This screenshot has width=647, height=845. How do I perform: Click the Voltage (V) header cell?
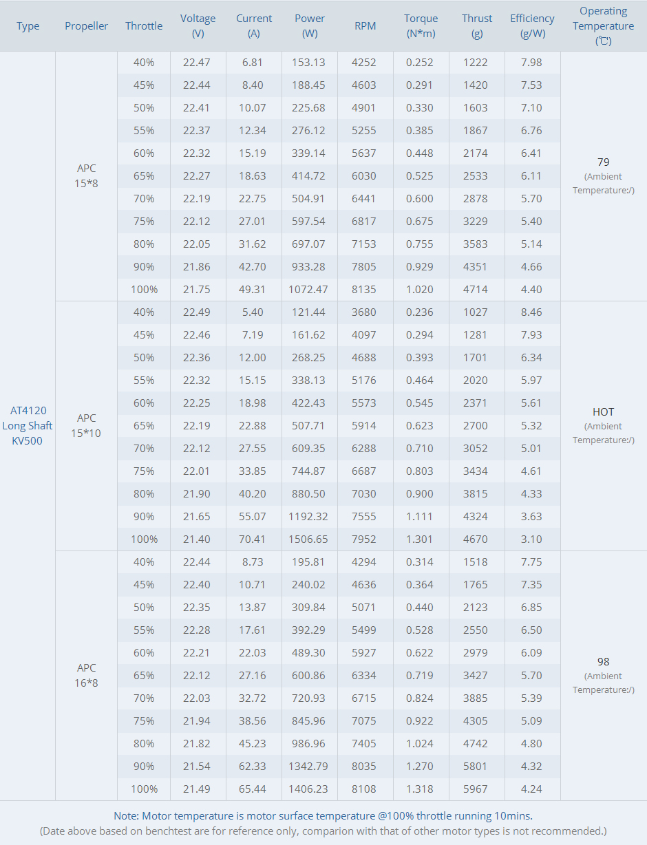point(198,26)
